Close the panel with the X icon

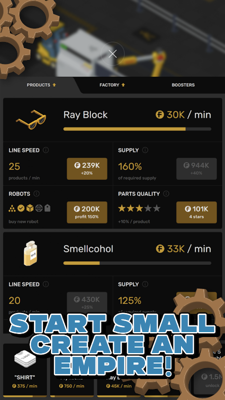(x=112, y=54)
